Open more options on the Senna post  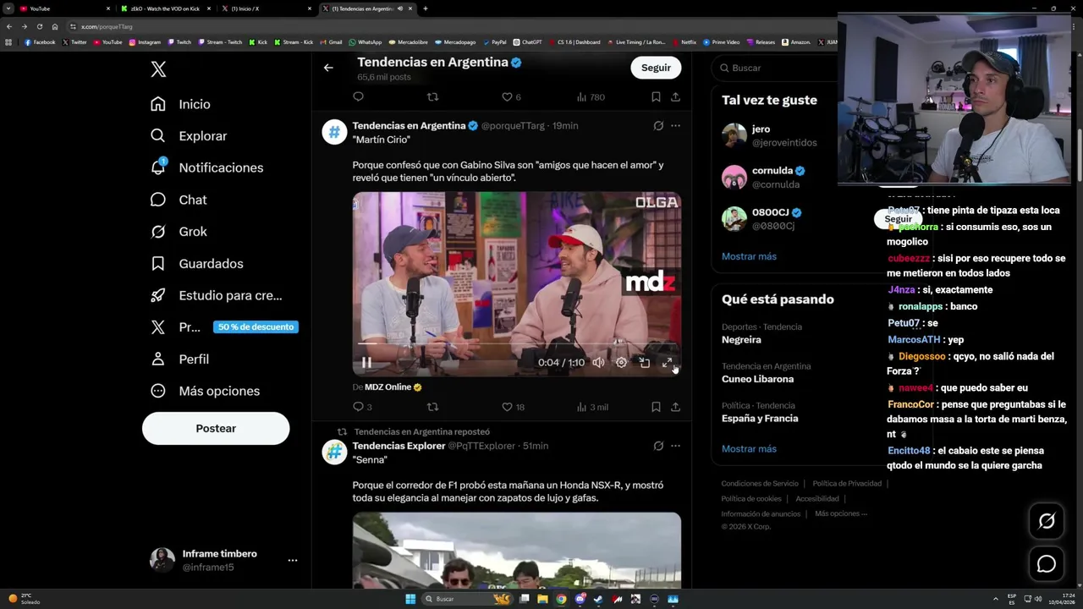[x=675, y=446]
